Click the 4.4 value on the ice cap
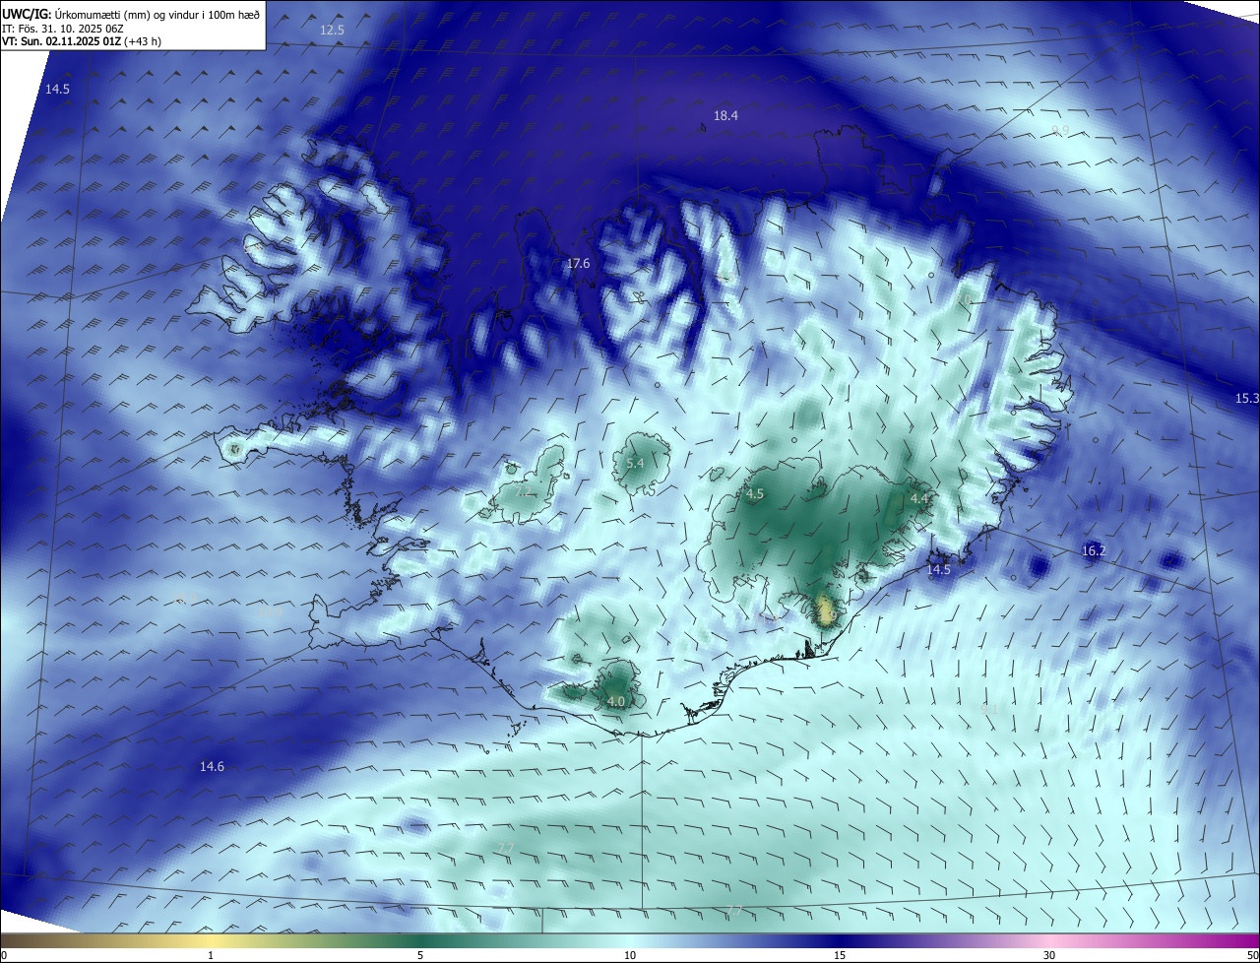The width and height of the screenshot is (1260, 963). (x=919, y=500)
